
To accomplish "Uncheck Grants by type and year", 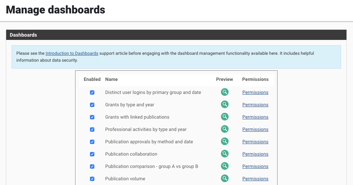I will pyautogui.click(x=92, y=105).
